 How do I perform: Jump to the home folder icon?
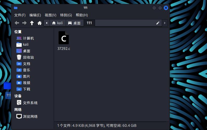[40, 23]
